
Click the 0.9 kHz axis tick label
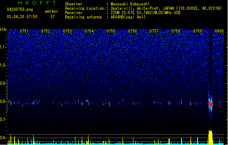(x=3, y=83)
